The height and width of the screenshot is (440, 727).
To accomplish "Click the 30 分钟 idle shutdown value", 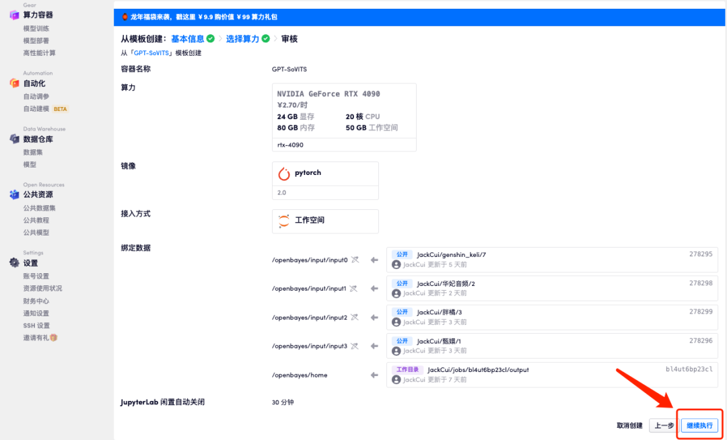I will coord(283,402).
